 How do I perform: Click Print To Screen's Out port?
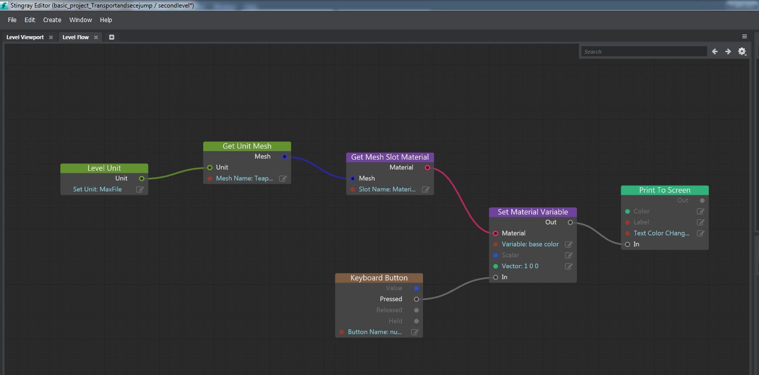point(702,200)
